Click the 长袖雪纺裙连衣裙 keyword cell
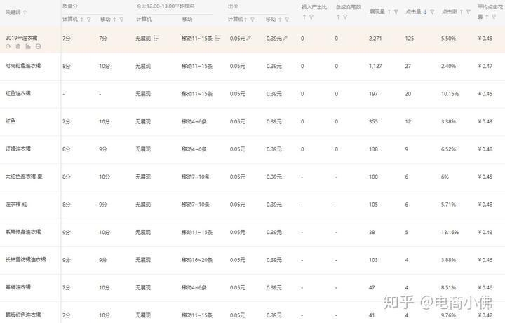 pos(25,259)
